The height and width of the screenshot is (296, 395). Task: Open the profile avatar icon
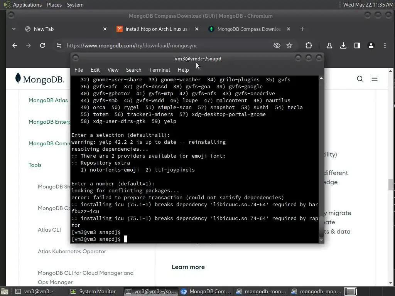click(x=371, y=45)
